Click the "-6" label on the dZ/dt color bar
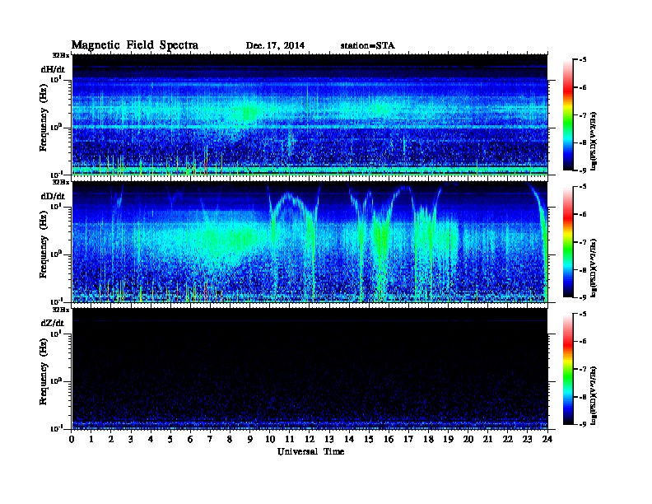Screen dimensions: 652x504 coord(583,342)
